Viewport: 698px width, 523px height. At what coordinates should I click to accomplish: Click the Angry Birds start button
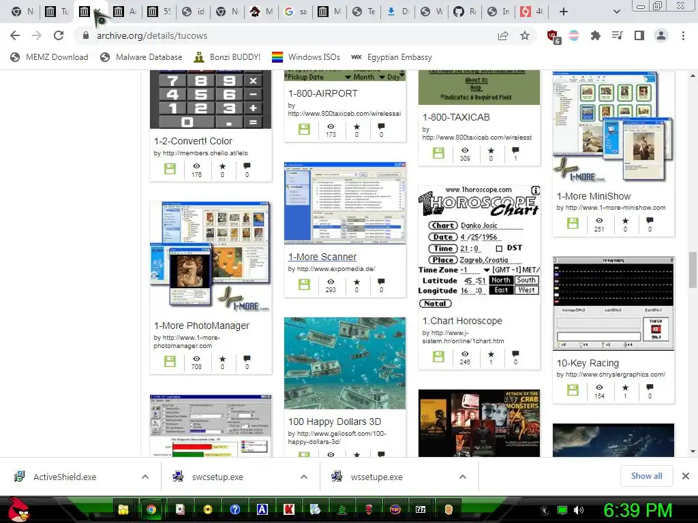(x=18, y=509)
